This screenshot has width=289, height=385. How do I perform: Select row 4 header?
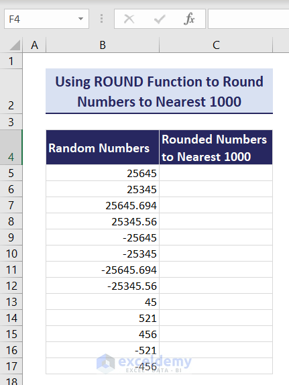pyautogui.click(x=11, y=148)
